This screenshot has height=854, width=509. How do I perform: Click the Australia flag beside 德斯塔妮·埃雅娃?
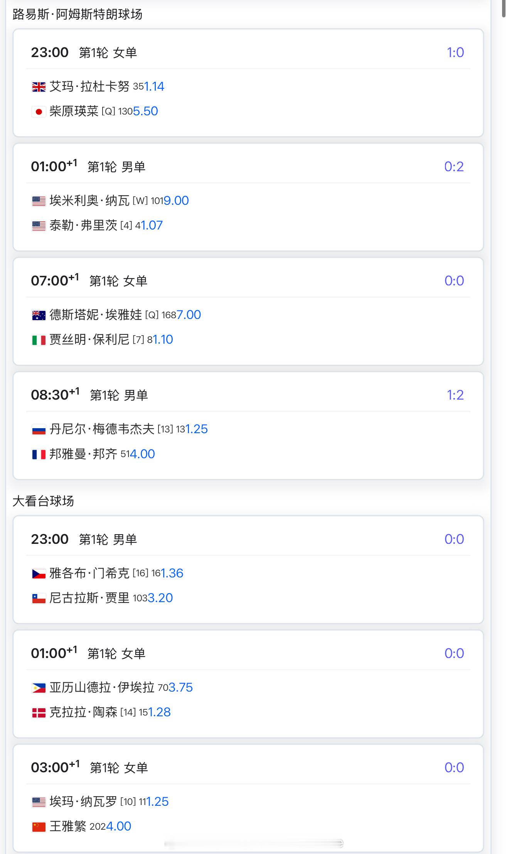(39, 316)
